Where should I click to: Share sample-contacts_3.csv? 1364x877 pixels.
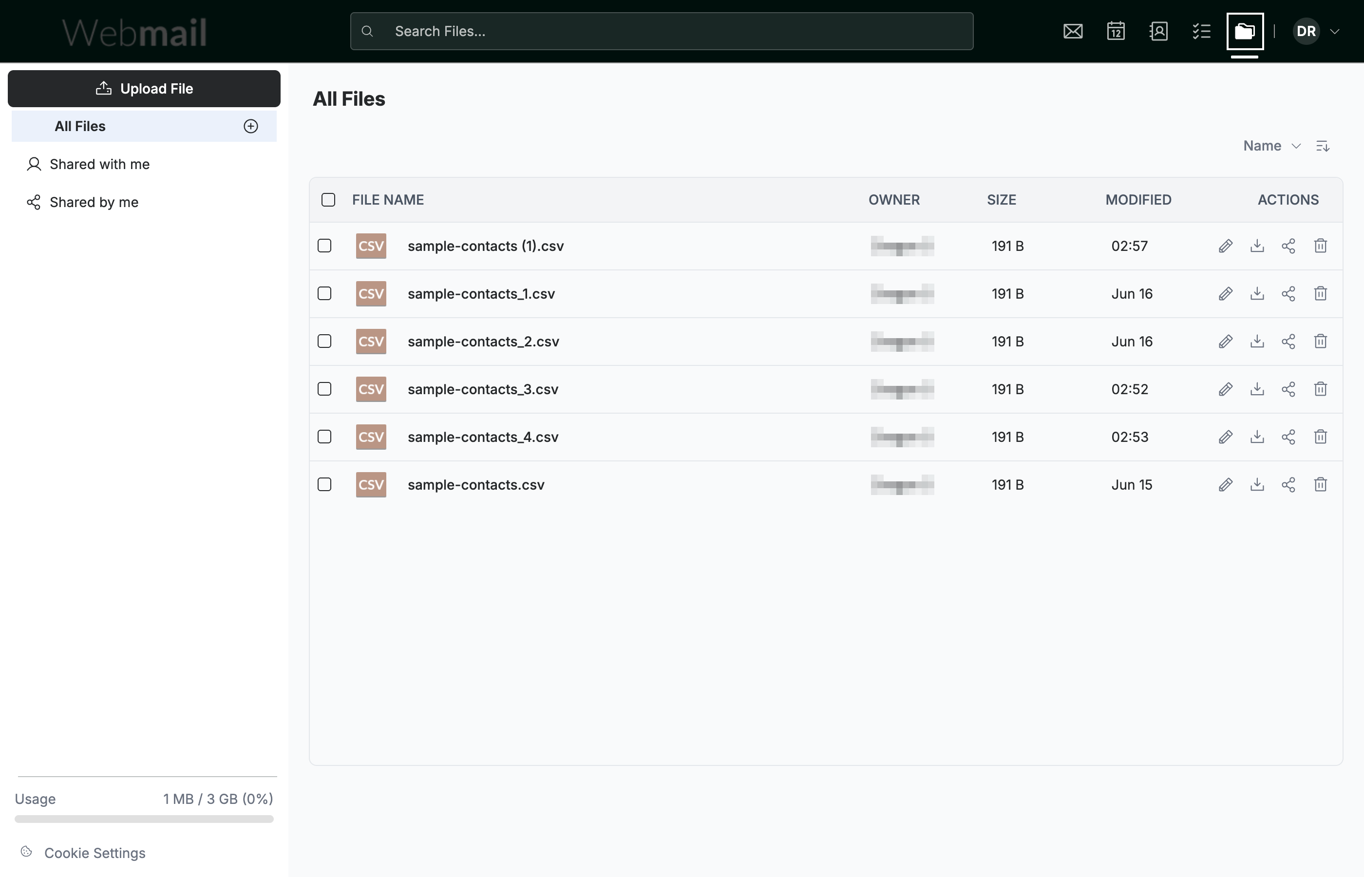click(x=1288, y=389)
